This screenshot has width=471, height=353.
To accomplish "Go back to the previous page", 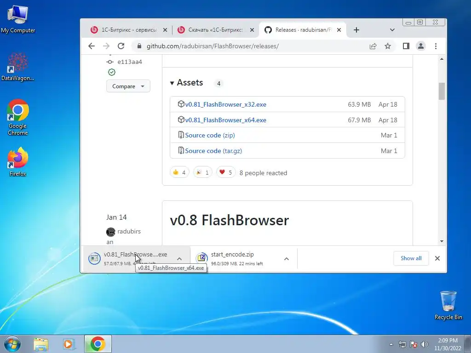I will 92,46.
